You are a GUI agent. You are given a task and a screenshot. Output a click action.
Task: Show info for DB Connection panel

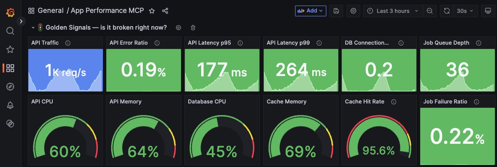(x=401, y=43)
